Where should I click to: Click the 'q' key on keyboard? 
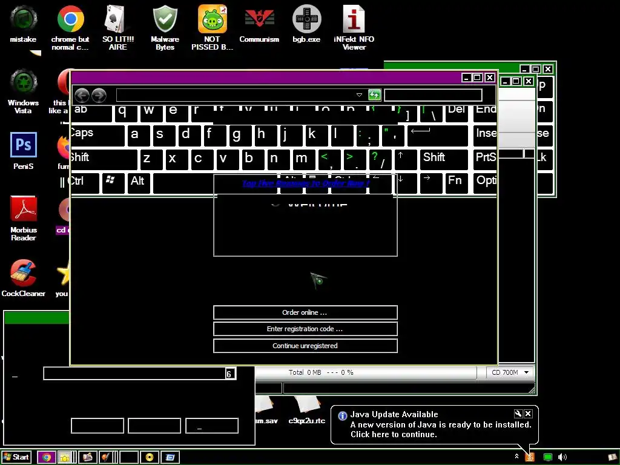126,113
